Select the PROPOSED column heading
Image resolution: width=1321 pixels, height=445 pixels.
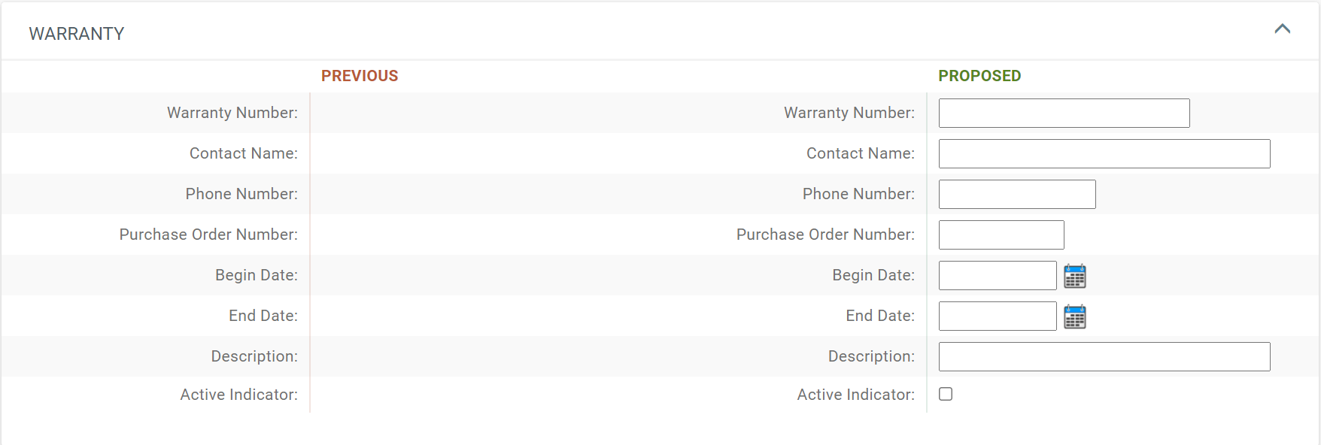click(x=979, y=76)
